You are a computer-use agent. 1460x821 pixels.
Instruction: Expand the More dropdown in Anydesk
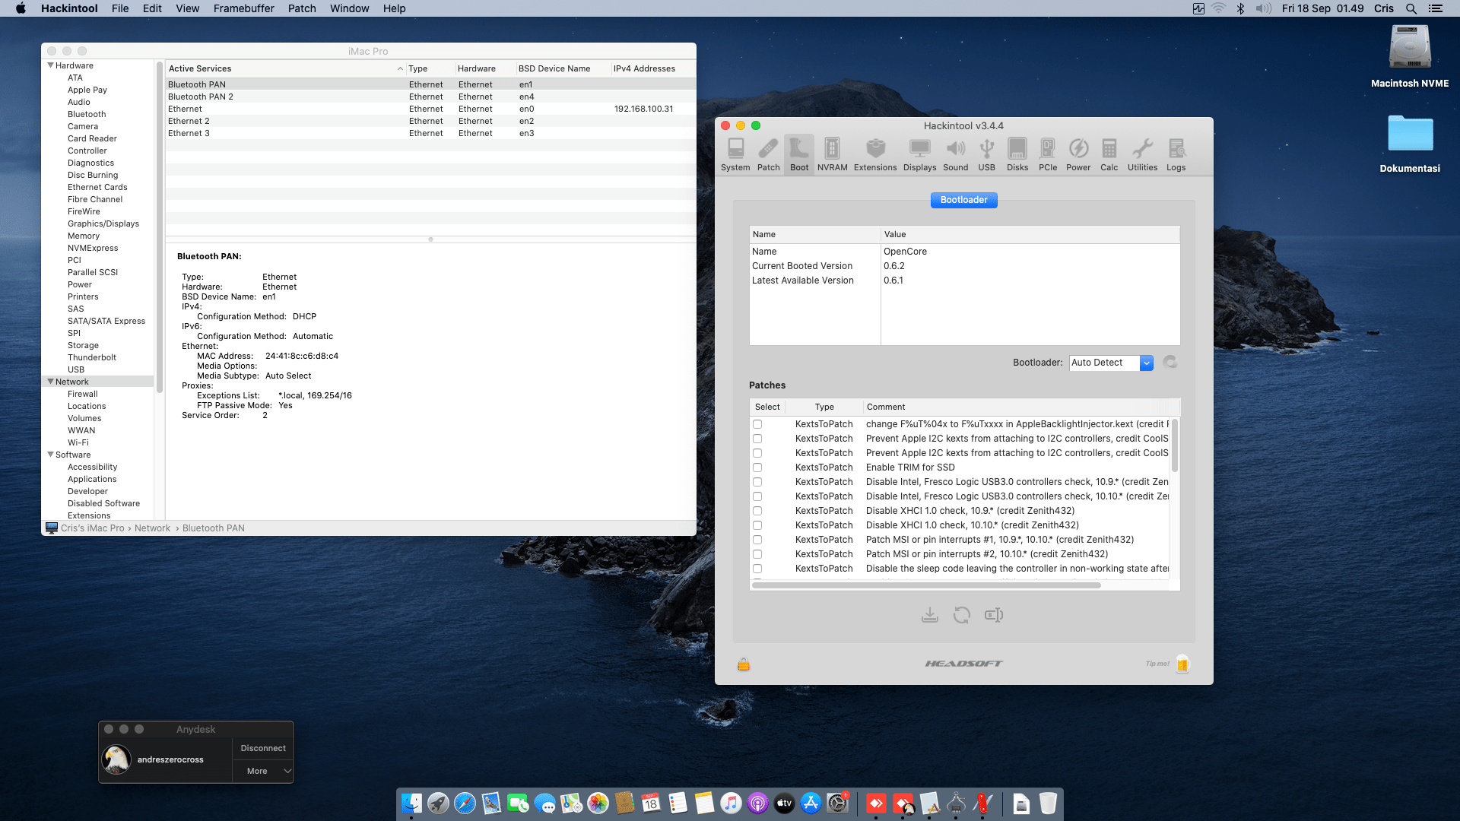(263, 771)
